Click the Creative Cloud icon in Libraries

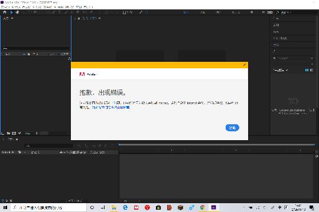click(x=293, y=101)
